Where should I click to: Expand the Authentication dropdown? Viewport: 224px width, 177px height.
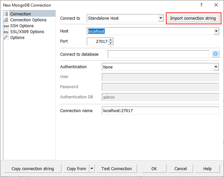[x=216, y=67]
